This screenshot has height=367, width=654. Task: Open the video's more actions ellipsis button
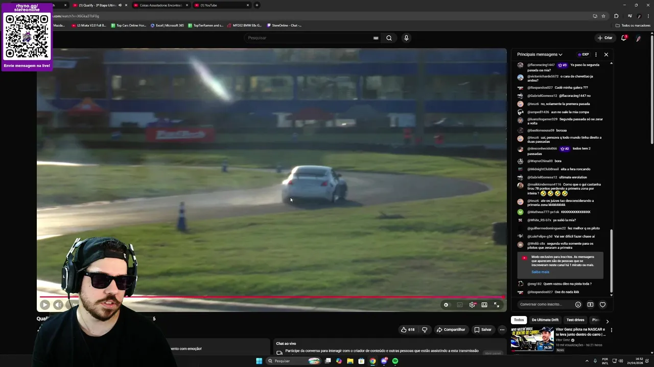[x=502, y=330]
